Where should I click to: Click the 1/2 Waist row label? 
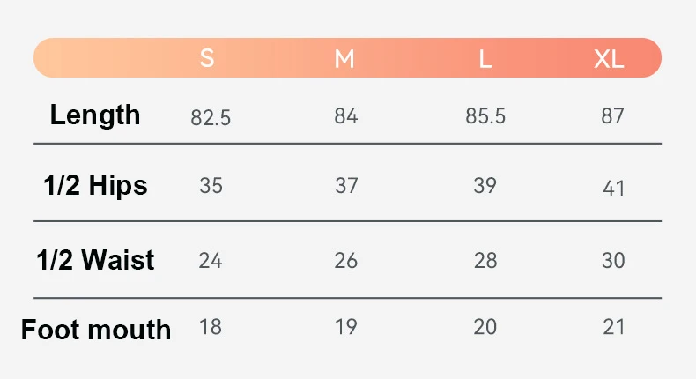coord(95,260)
